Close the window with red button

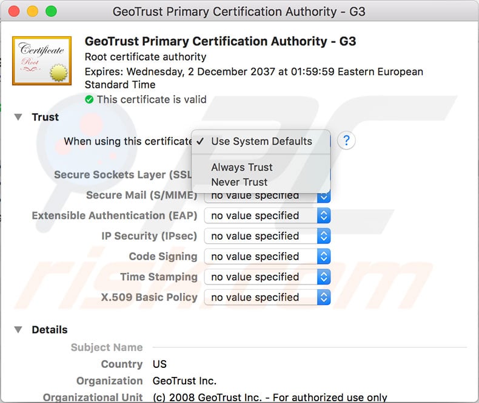pyautogui.click(x=14, y=11)
